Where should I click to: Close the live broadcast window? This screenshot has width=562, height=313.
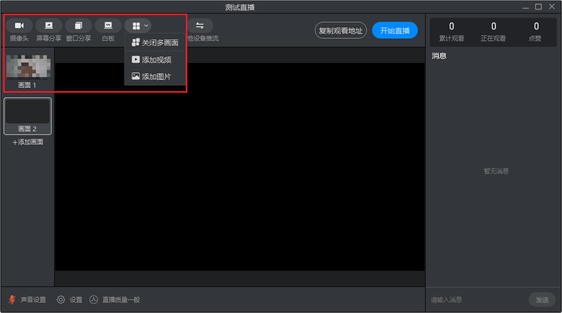(x=552, y=7)
